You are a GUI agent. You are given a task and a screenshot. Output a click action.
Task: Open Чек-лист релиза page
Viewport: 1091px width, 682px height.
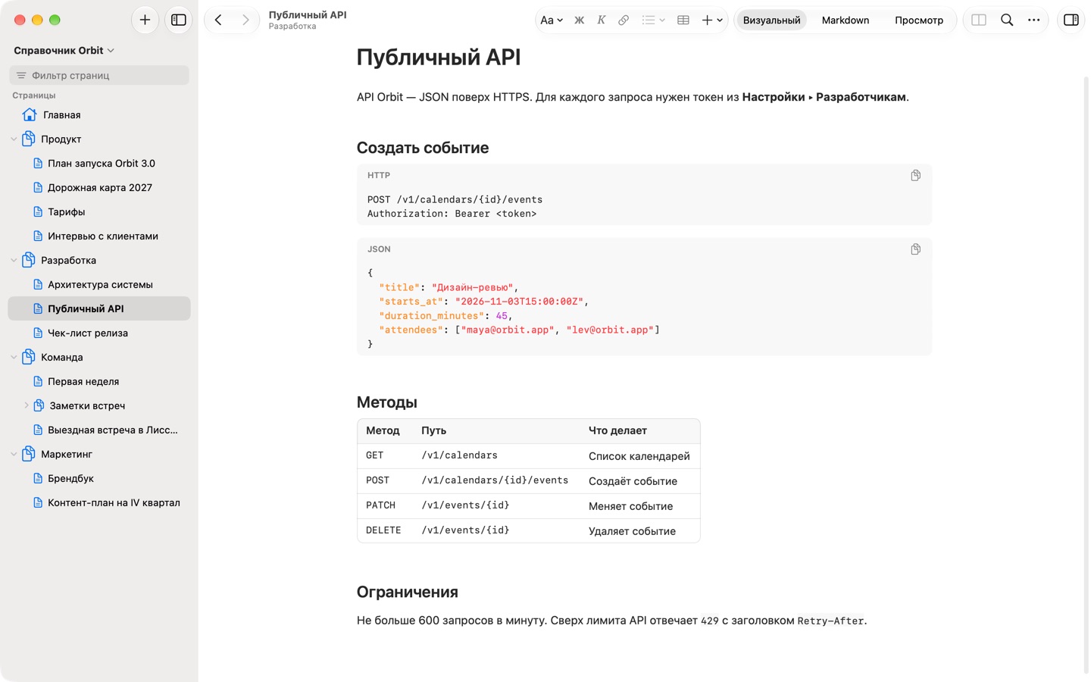point(99,333)
